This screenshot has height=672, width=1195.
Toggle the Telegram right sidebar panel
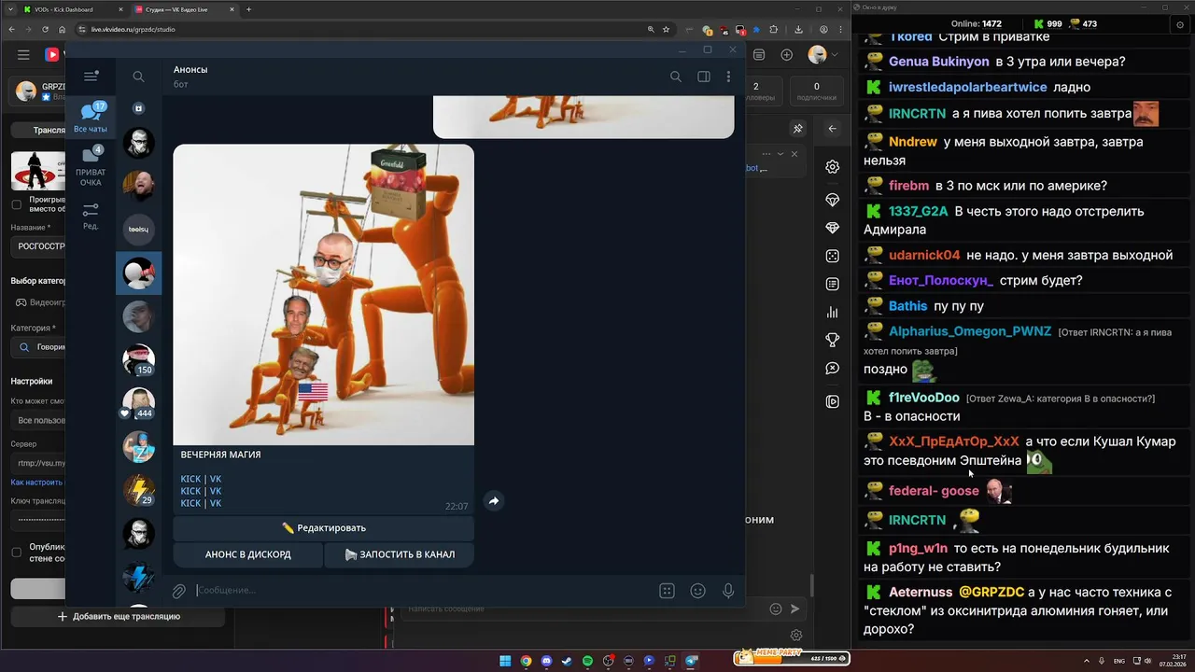click(x=704, y=77)
